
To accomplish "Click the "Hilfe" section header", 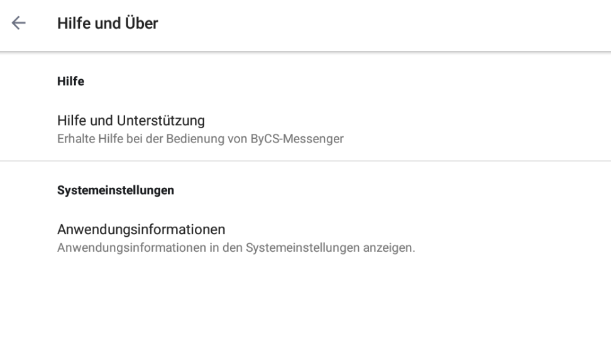I will [70, 81].
